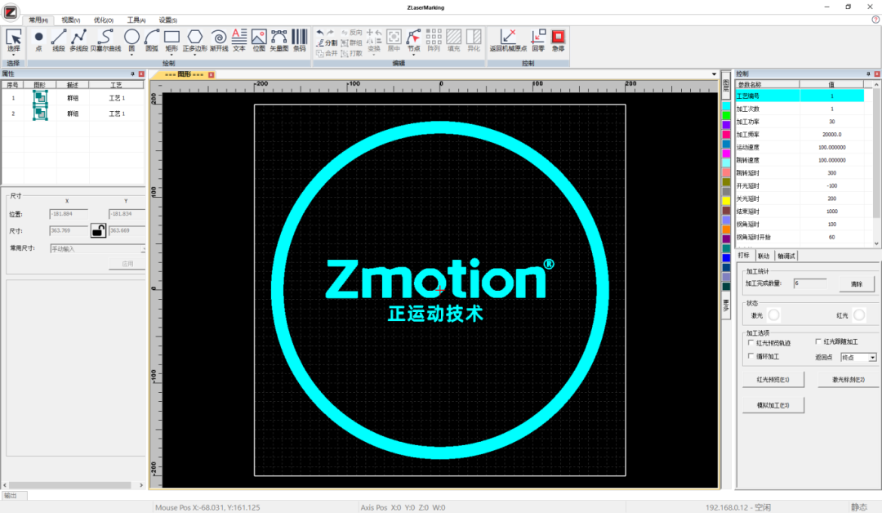The height and width of the screenshot is (513, 882).
Task: Click the 位置 X input field
Action: click(69, 214)
